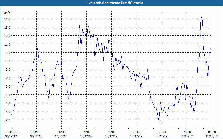This screenshot has height=139, width=223.
Task: Click the '10/12/12' date under 06:00
Action: (61, 136)
